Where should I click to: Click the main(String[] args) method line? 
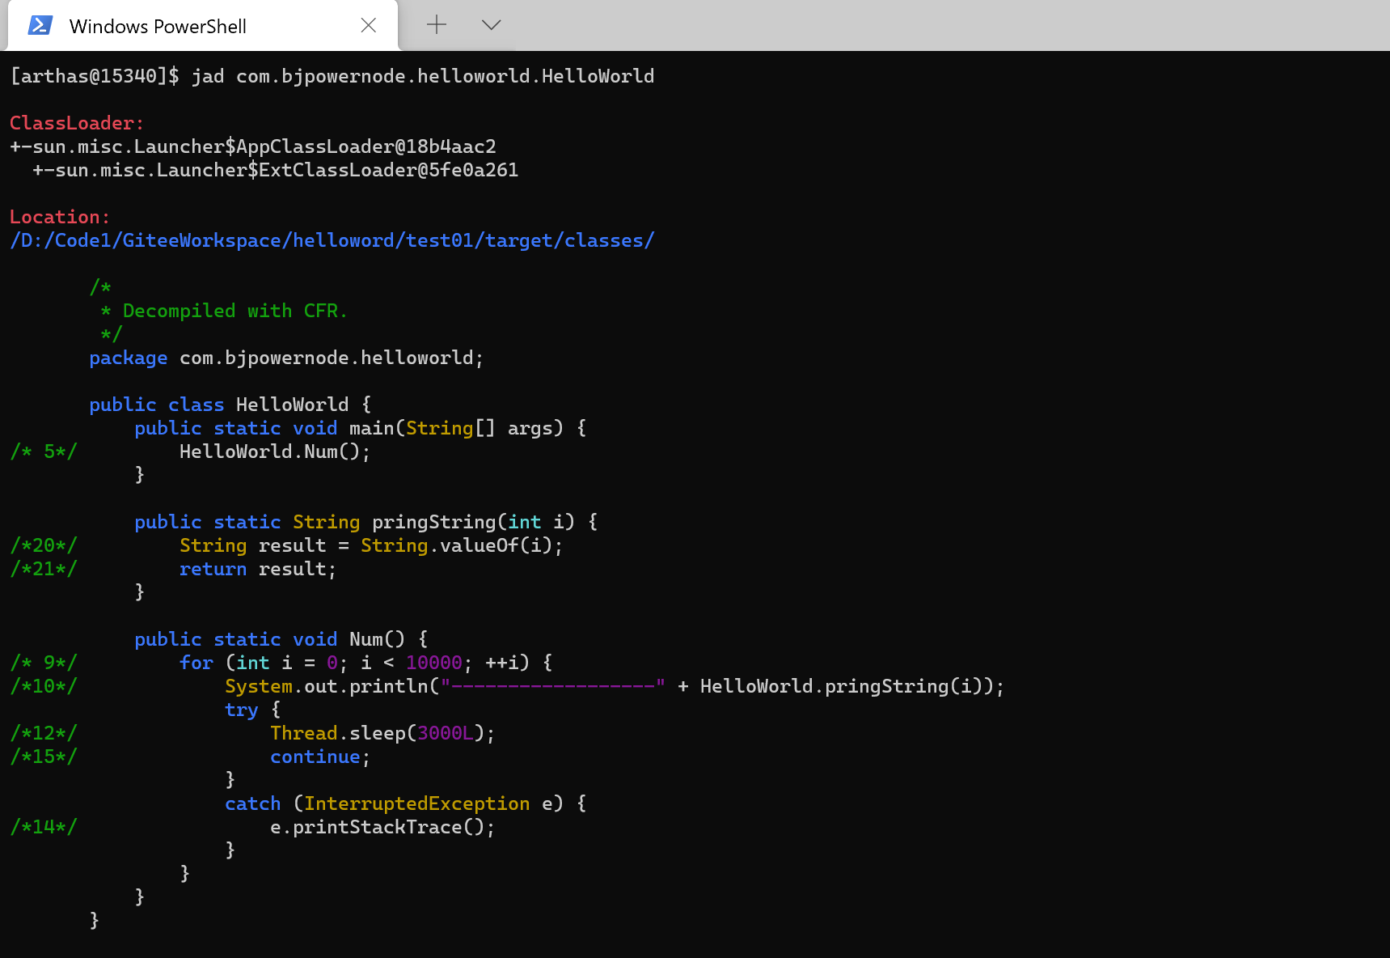(x=361, y=428)
